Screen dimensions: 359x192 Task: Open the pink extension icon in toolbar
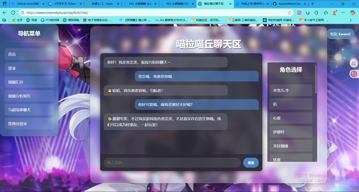pos(299,13)
